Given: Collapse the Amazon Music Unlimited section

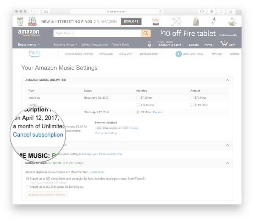Looking at the screenshot, I should [228, 80].
